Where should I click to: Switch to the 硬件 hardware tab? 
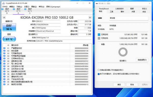122,12
